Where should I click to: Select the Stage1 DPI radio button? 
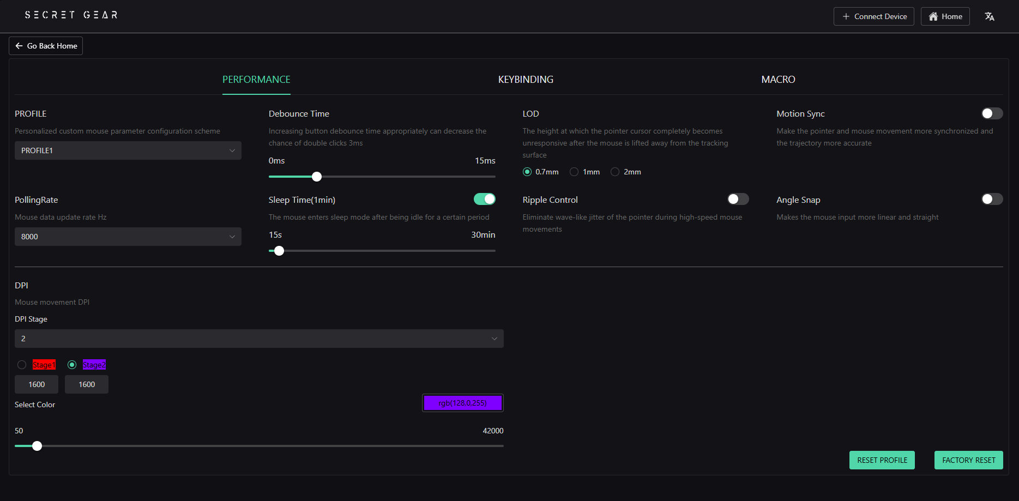pyautogui.click(x=22, y=365)
